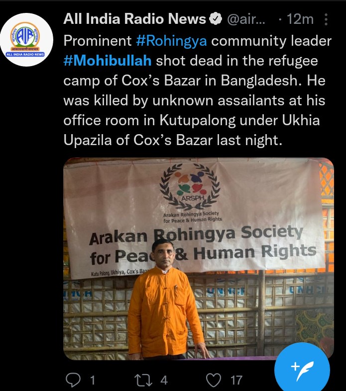
Task: Tap the reply speech bubble icon
Action: [x=73, y=380]
